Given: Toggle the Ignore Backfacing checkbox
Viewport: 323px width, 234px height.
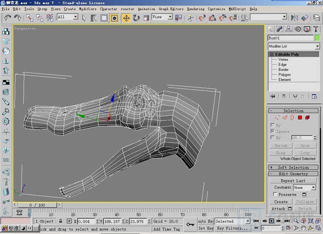Looking at the screenshot, I should [272, 131].
